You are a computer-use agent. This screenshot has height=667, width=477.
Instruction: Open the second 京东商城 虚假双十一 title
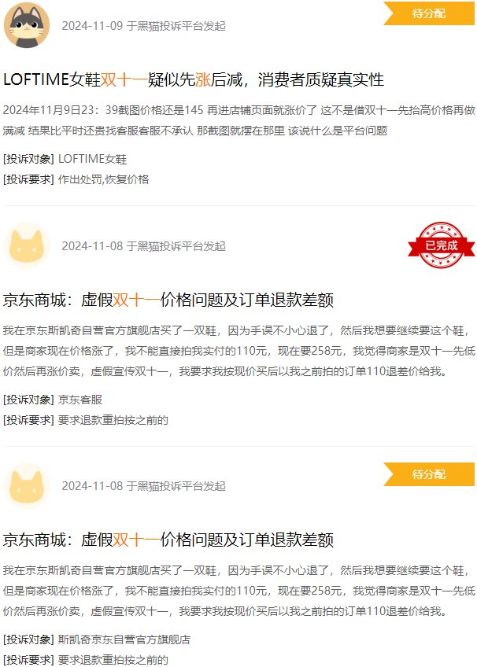pyautogui.click(x=168, y=300)
